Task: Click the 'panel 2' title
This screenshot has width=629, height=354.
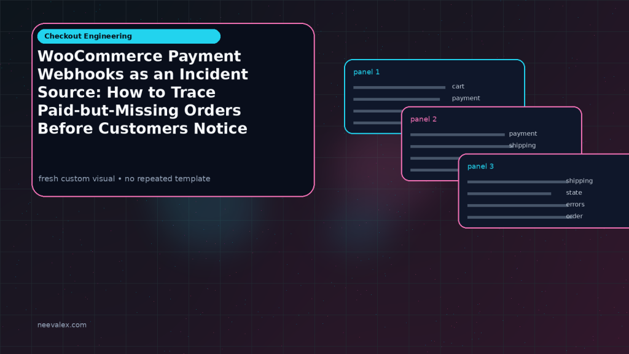Action: 423,119
